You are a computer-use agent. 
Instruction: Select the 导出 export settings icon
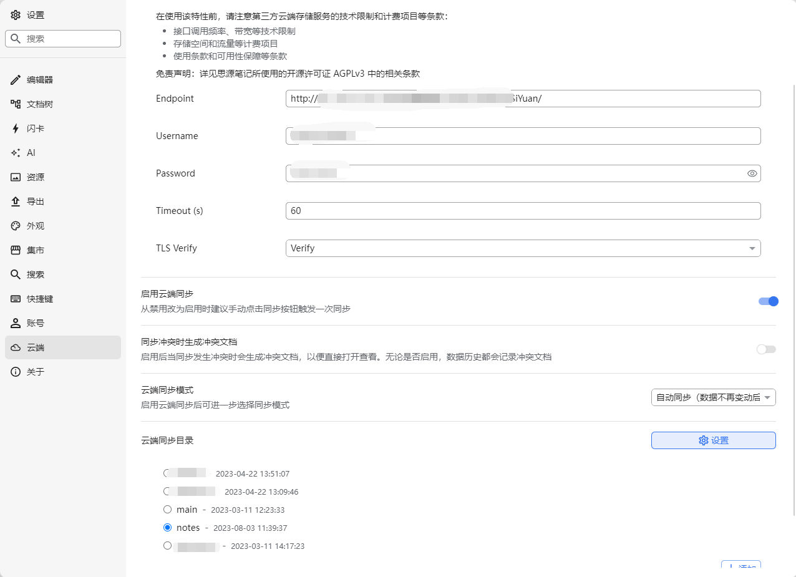[x=16, y=201]
